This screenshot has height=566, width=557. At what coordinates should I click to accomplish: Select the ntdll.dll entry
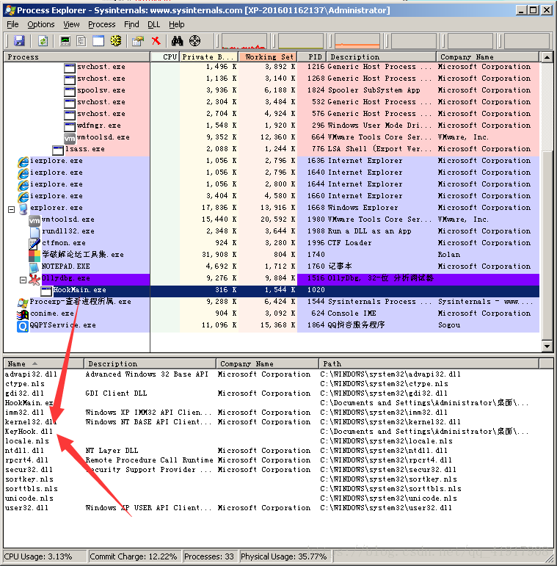24,451
